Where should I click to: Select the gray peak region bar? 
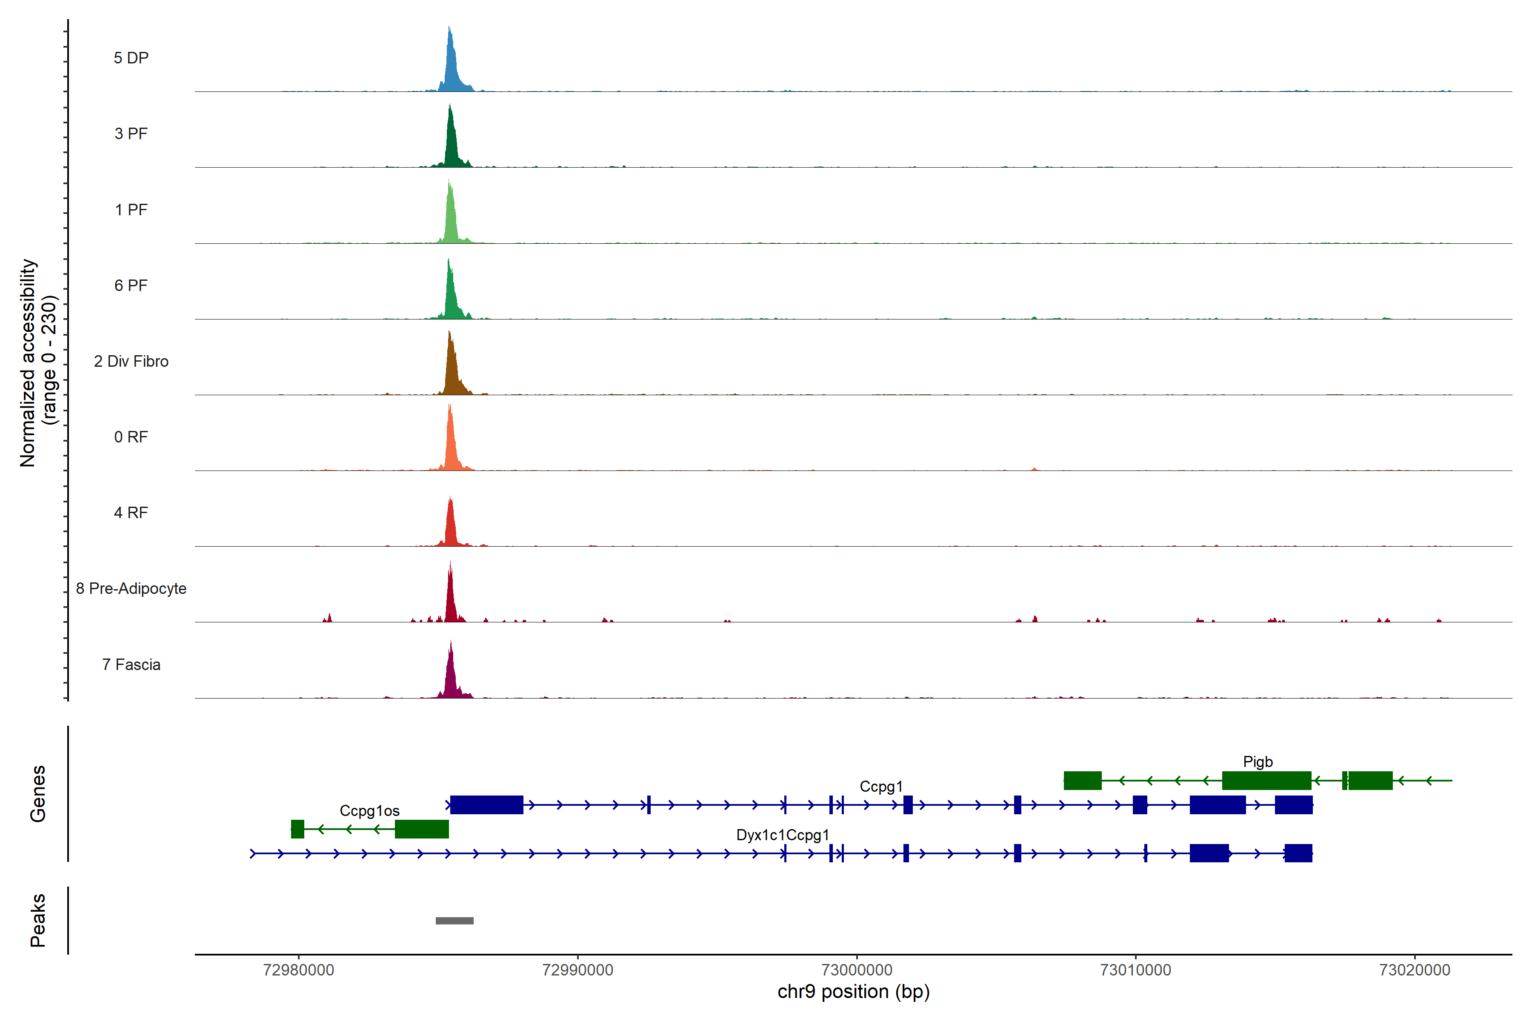pyautogui.click(x=454, y=920)
